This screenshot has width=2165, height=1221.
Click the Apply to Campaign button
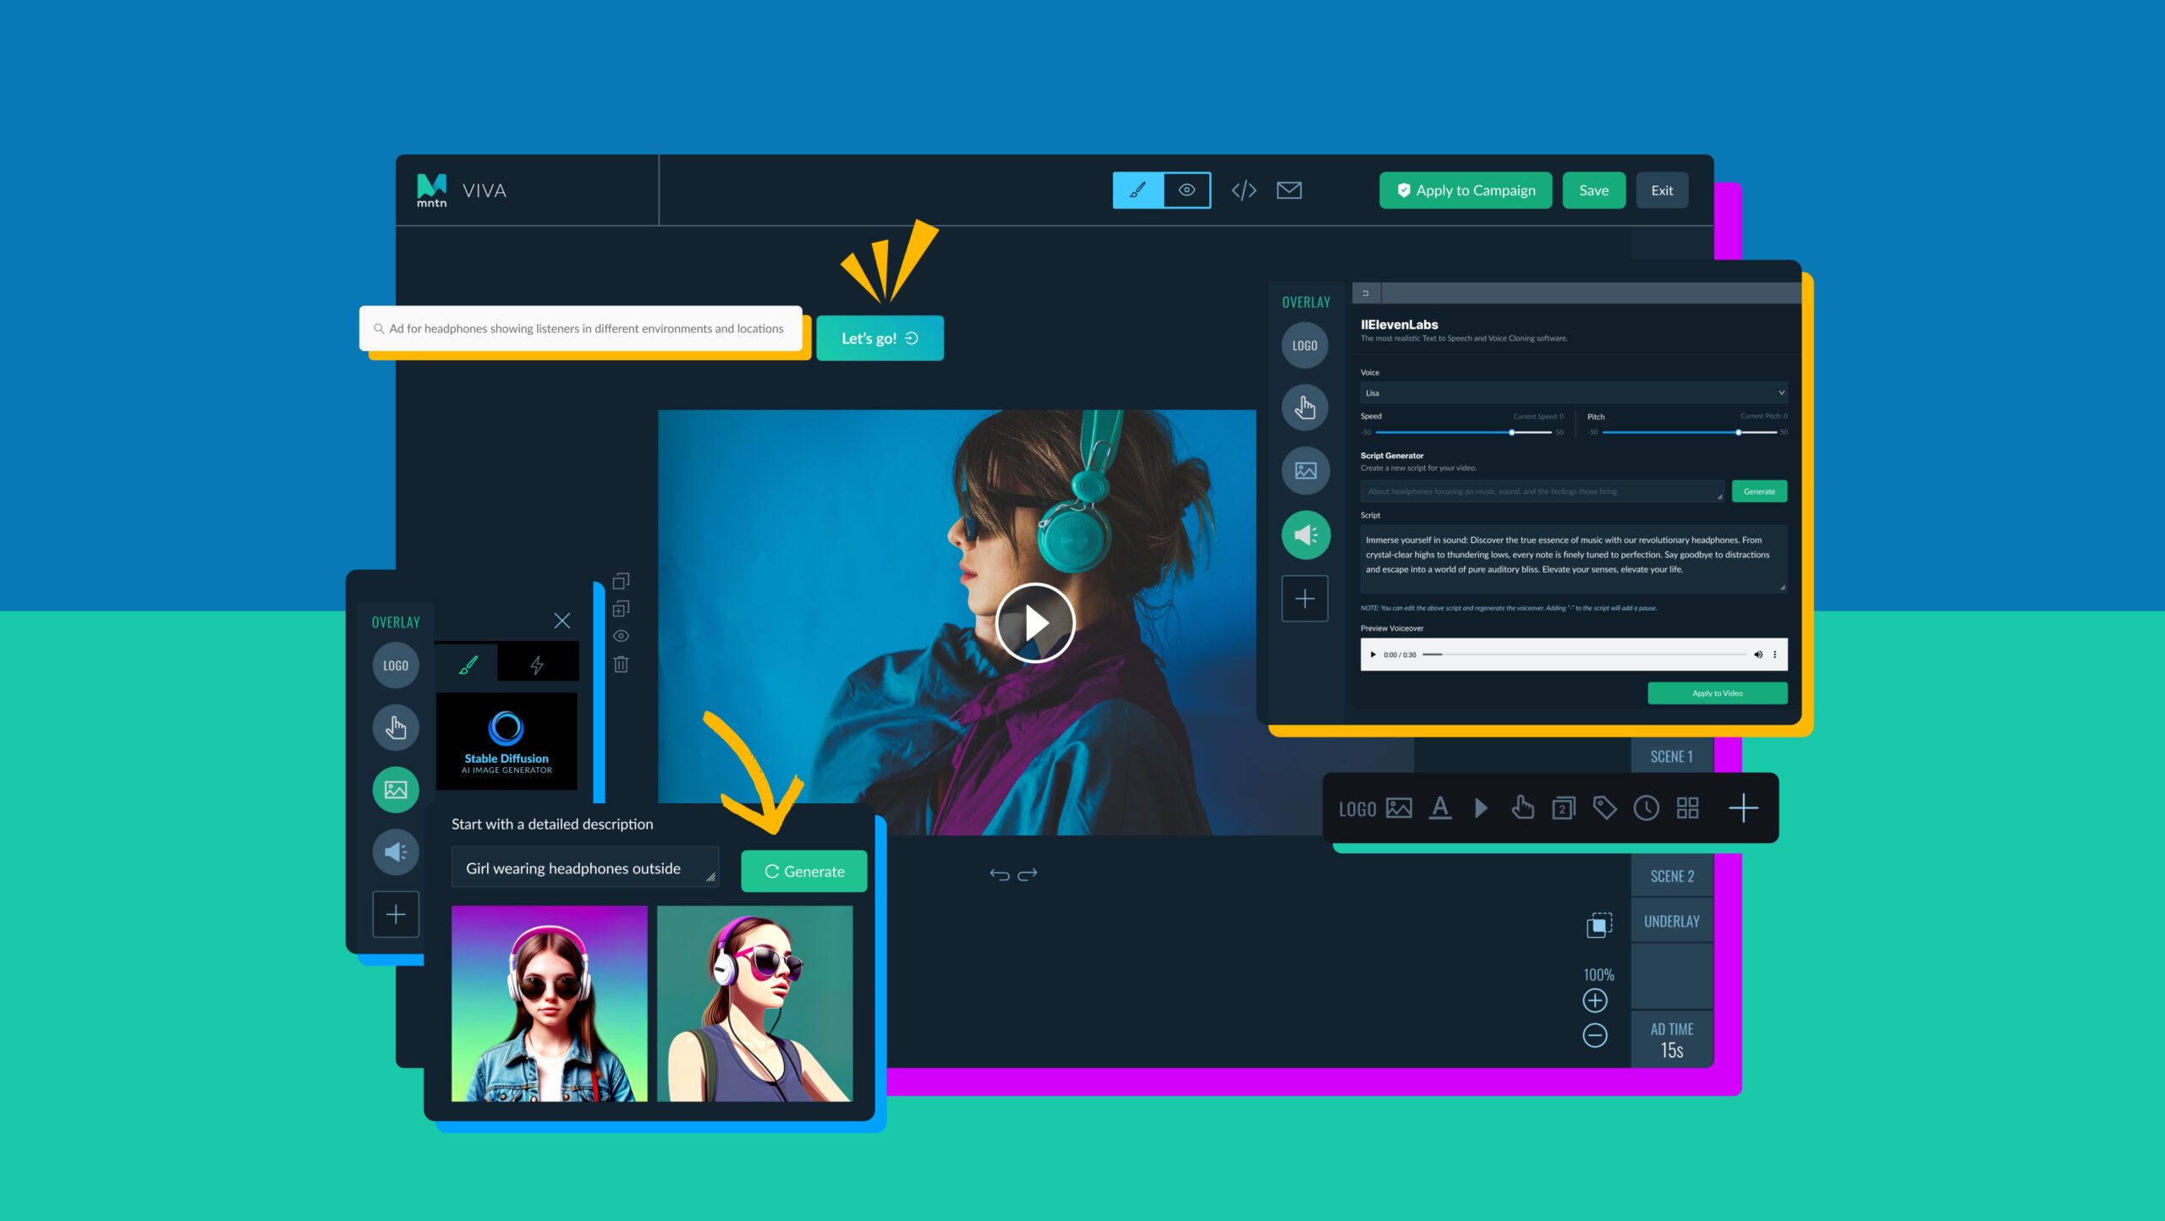(1466, 190)
